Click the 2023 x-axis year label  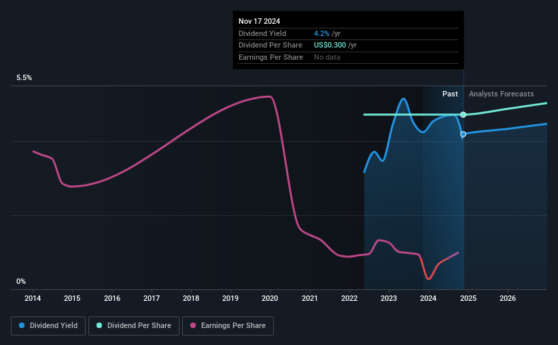pyautogui.click(x=389, y=298)
